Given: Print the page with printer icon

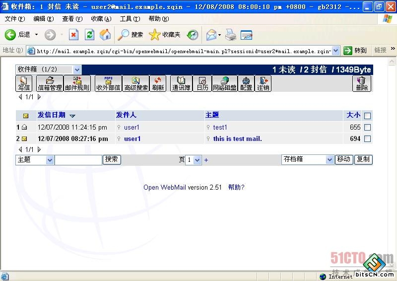Looking at the screenshot, I should point(231,35).
